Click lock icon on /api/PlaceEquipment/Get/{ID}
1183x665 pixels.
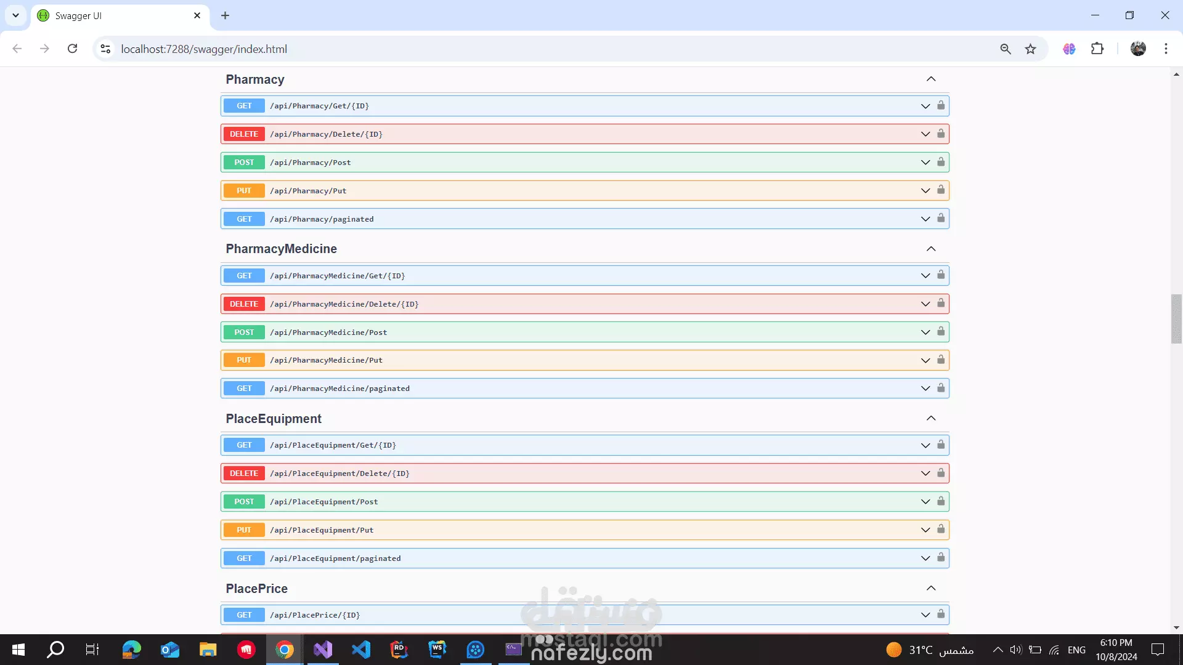click(x=941, y=445)
